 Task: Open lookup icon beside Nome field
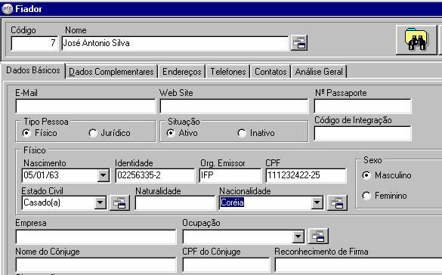pyautogui.click(x=298, y=43)
